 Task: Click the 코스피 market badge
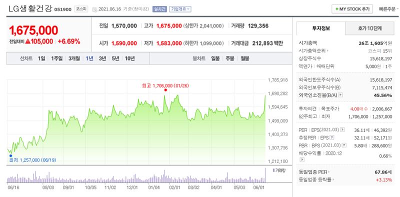[81, 9]
